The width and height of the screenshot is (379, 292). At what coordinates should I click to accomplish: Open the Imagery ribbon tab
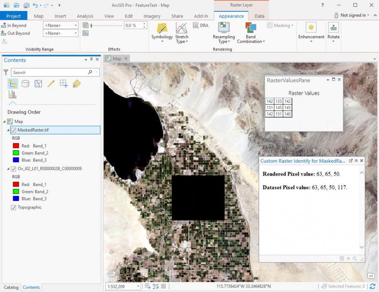pos(152,16)
